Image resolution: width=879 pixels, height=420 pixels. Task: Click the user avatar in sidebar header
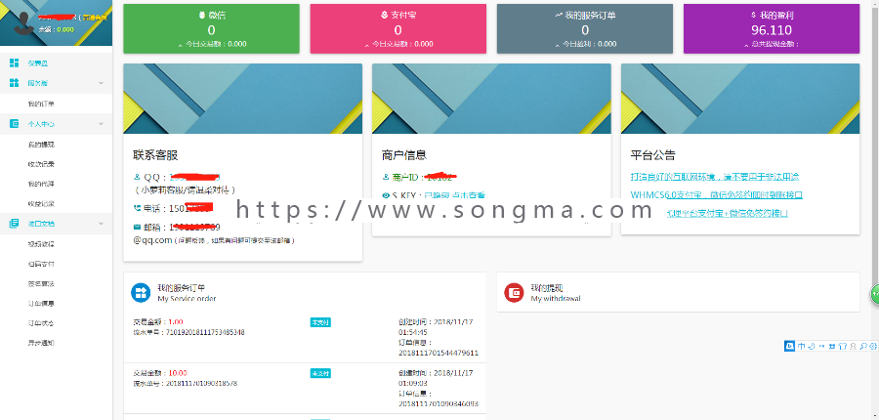click(x=23, y=23)
